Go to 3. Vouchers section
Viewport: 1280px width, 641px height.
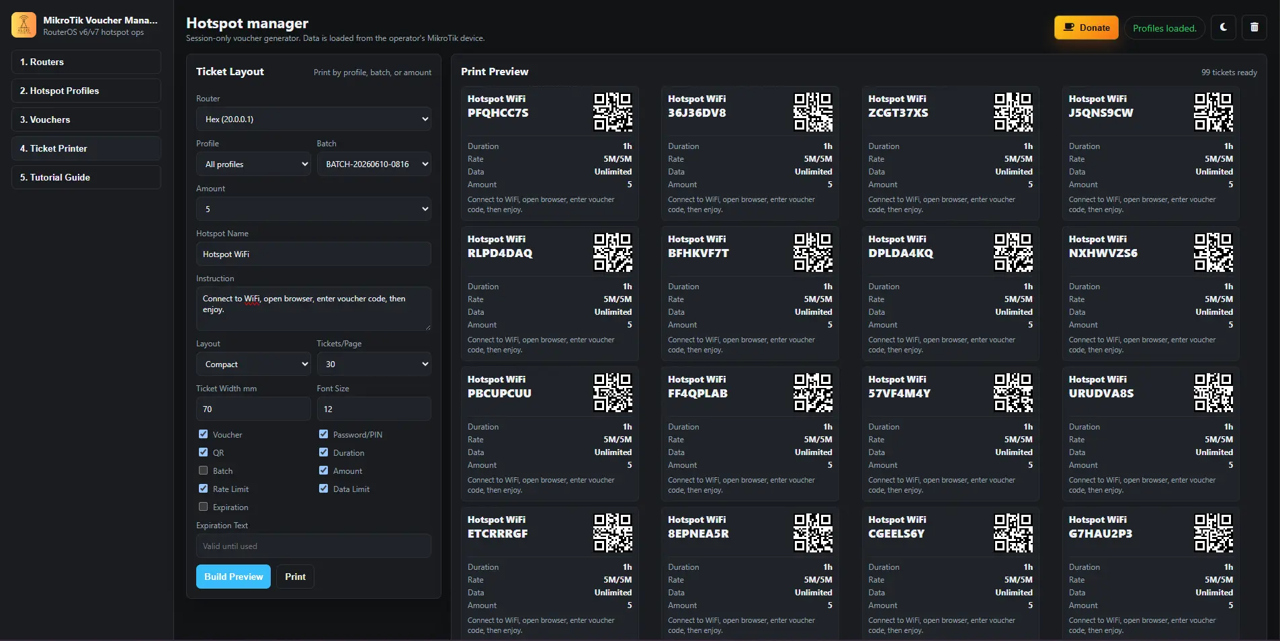pos(86,119)
